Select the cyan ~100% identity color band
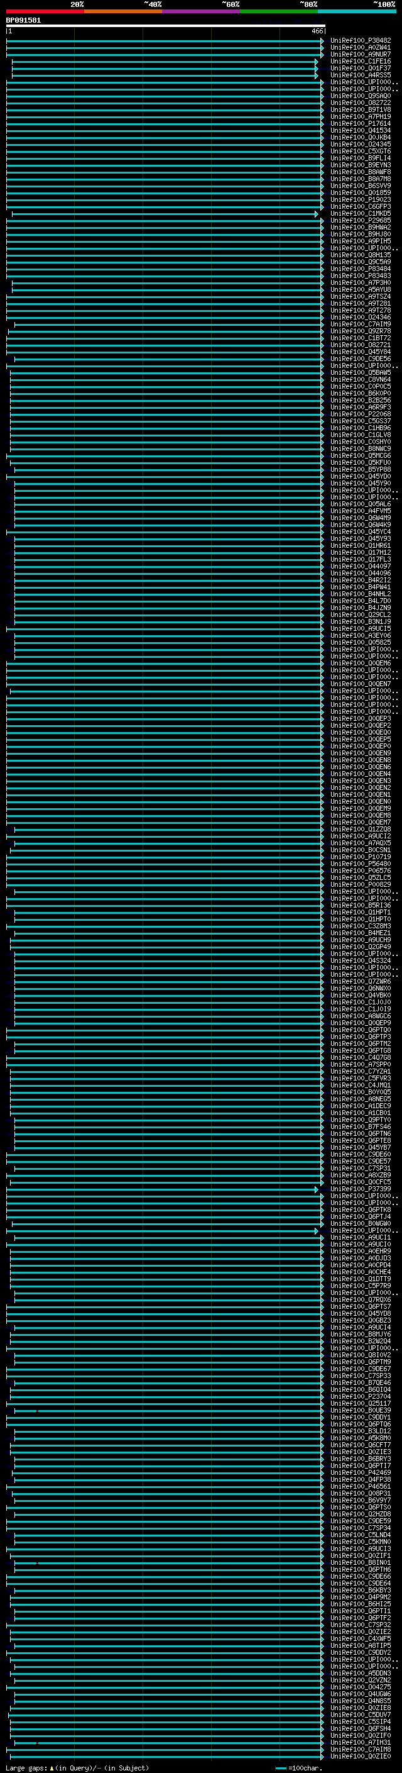Viewport: 402px width, 1773px height. [357, 11]
